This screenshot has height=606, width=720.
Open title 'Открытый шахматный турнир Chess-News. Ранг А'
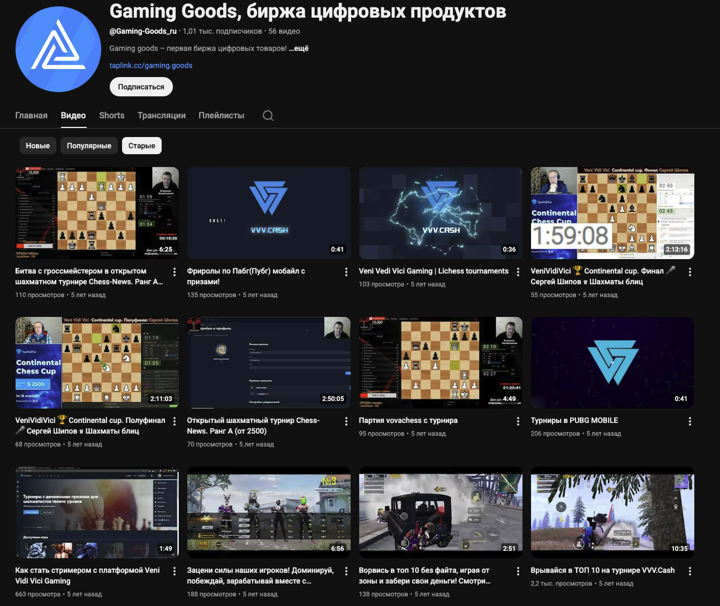pyautogui.click(x=253, y=426)
